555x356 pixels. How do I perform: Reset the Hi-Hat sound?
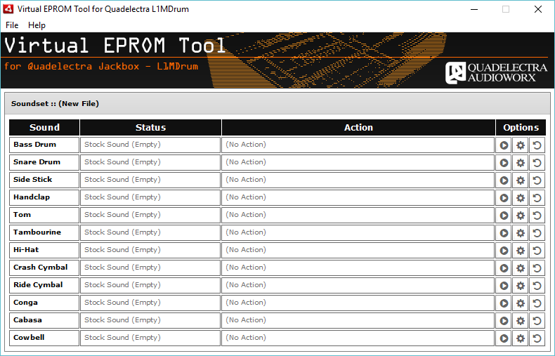(537, 251)
